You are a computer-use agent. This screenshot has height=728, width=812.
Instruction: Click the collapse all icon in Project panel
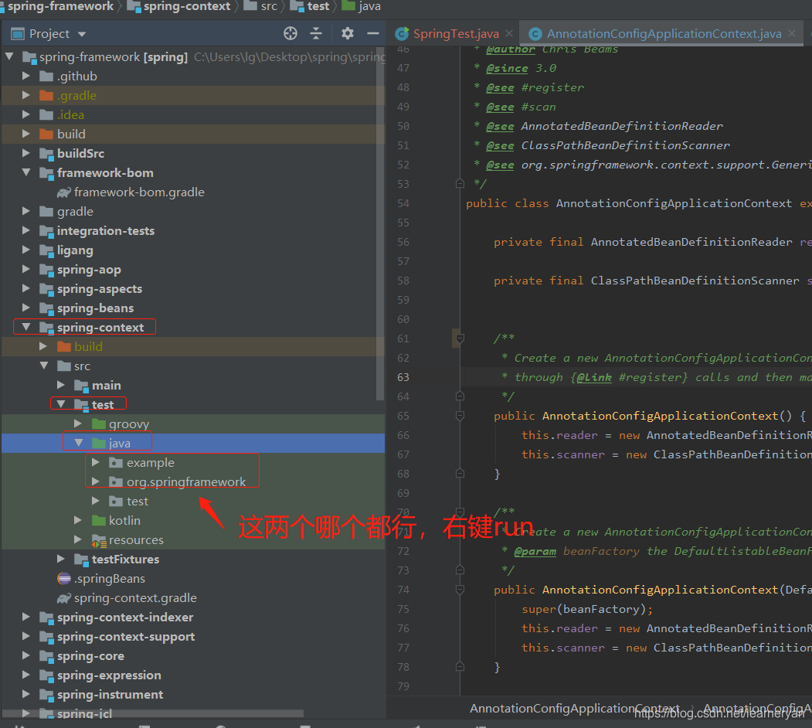point(316,34)
